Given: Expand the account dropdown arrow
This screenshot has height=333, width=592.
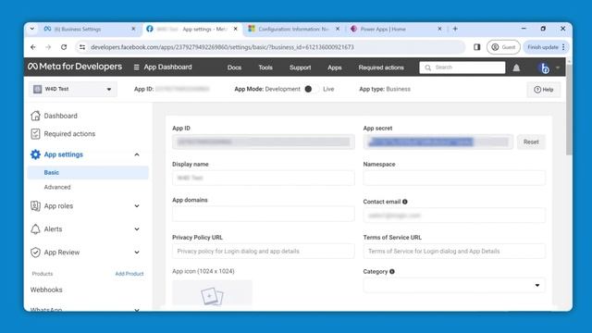Looking at the screenshot, I should point(558,68).
